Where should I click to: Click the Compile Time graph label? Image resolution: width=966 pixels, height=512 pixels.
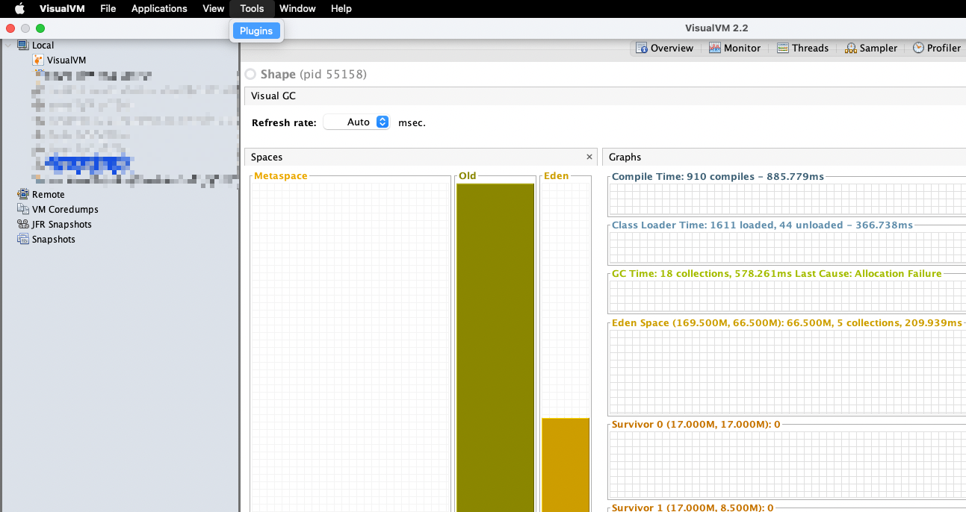coord(718,176)
